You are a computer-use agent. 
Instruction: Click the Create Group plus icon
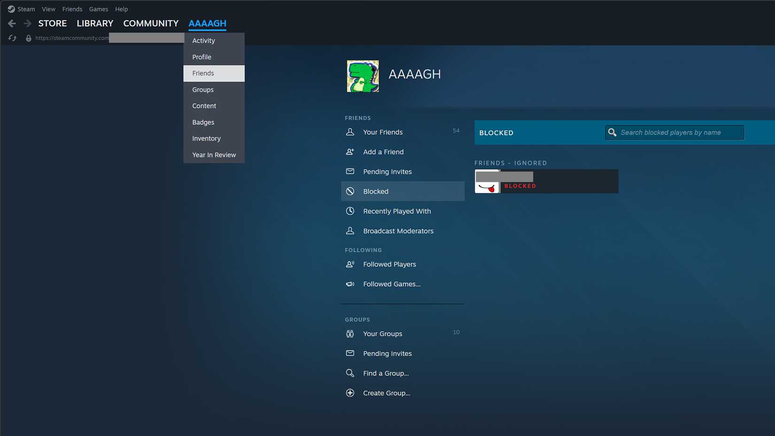click(350, 392)
